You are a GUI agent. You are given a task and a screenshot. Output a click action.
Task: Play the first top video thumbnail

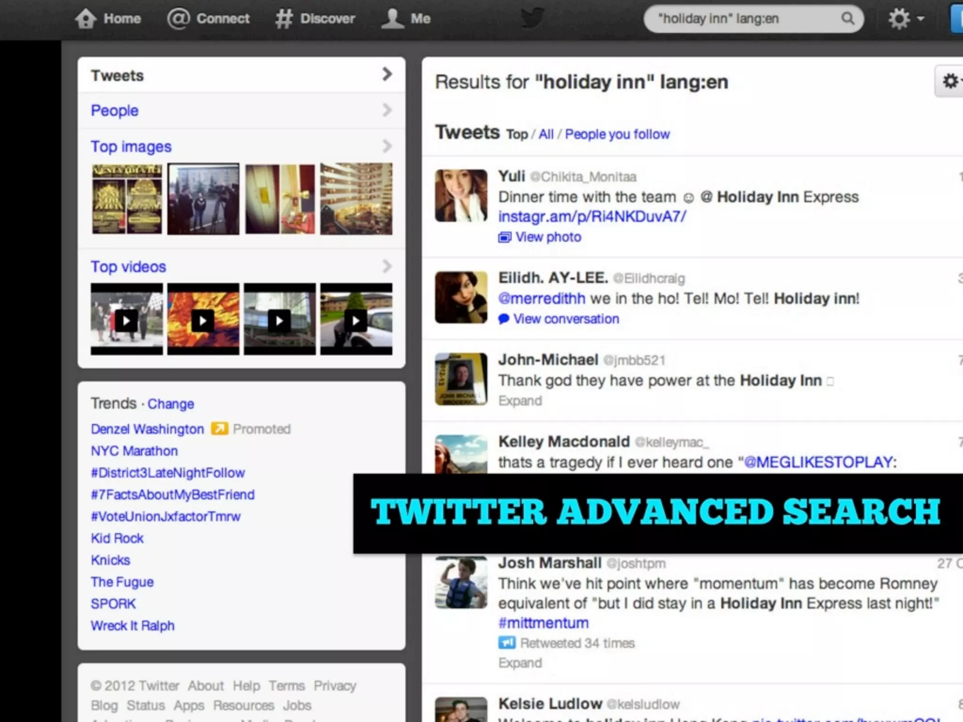pyautogui.click(x=126, y=321)
